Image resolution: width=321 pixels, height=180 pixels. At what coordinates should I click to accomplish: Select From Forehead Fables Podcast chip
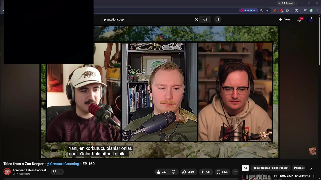(x=270, y=168)
